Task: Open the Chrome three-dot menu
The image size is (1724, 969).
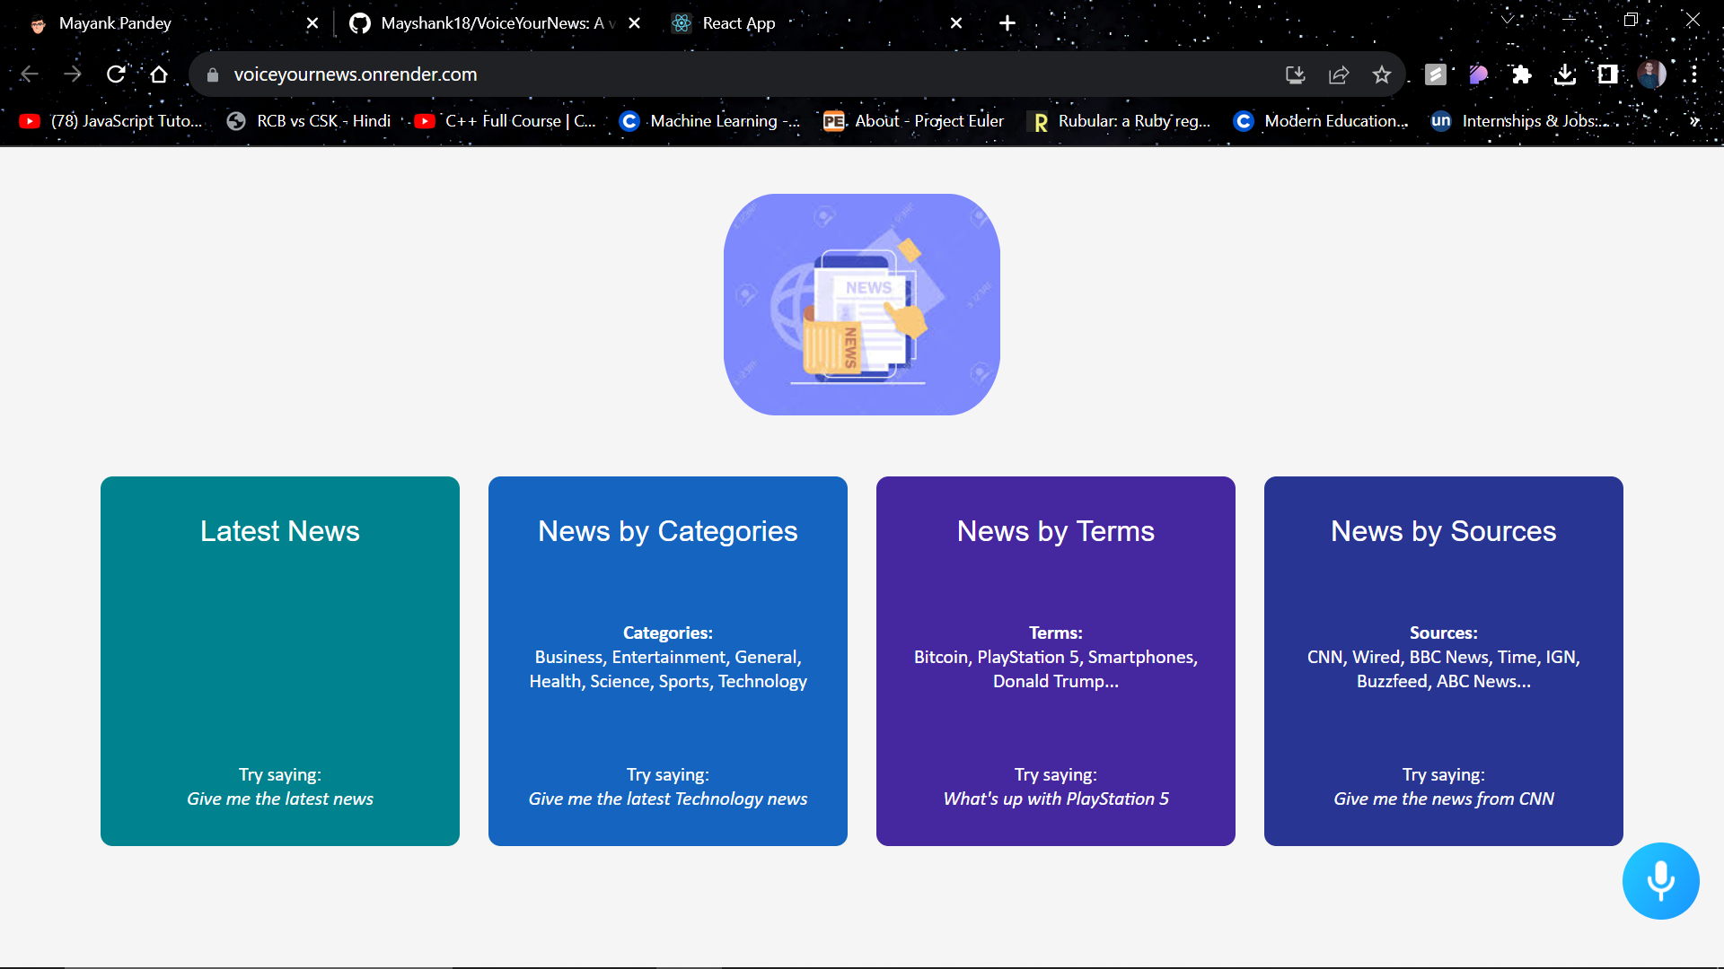Action: click(1696, 74)
